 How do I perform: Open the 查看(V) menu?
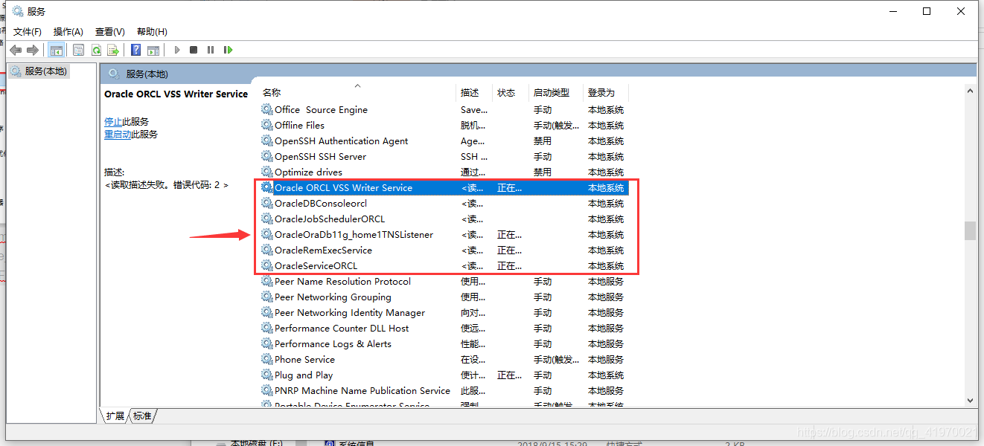click(110, 31)
